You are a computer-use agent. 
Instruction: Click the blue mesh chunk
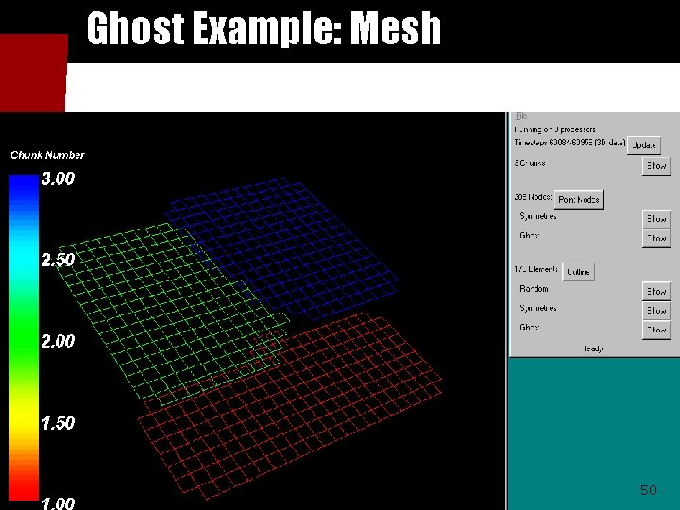(x=281, y=247)
